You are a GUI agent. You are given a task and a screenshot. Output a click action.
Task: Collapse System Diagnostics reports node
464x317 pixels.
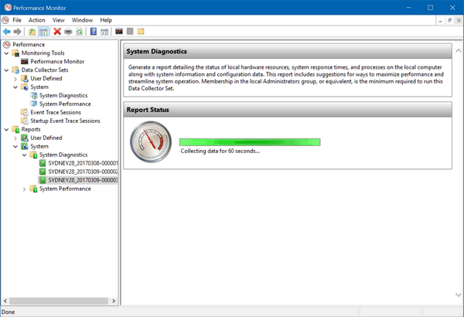coord(24,155)
